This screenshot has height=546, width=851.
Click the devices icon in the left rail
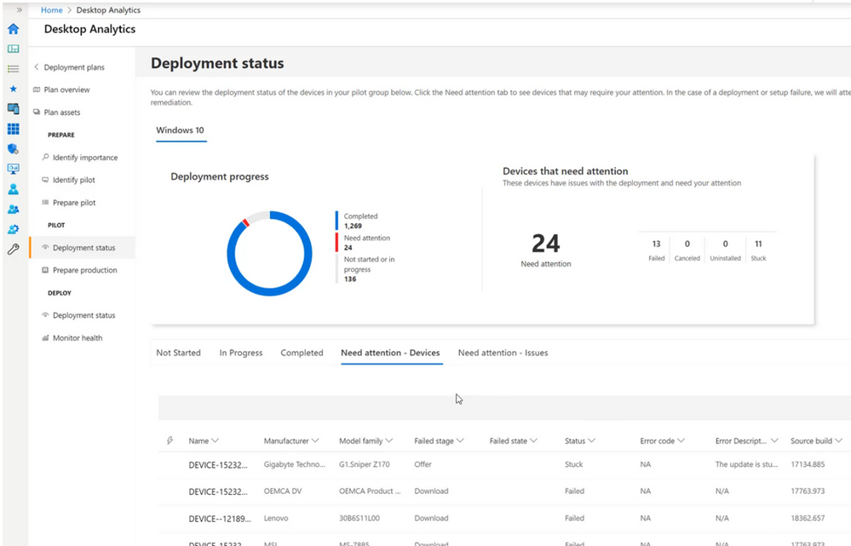[11, 108]
